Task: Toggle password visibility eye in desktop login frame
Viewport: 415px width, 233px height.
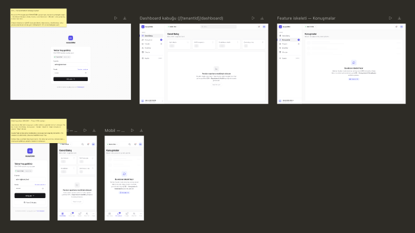Action: (x=86, y=73)
